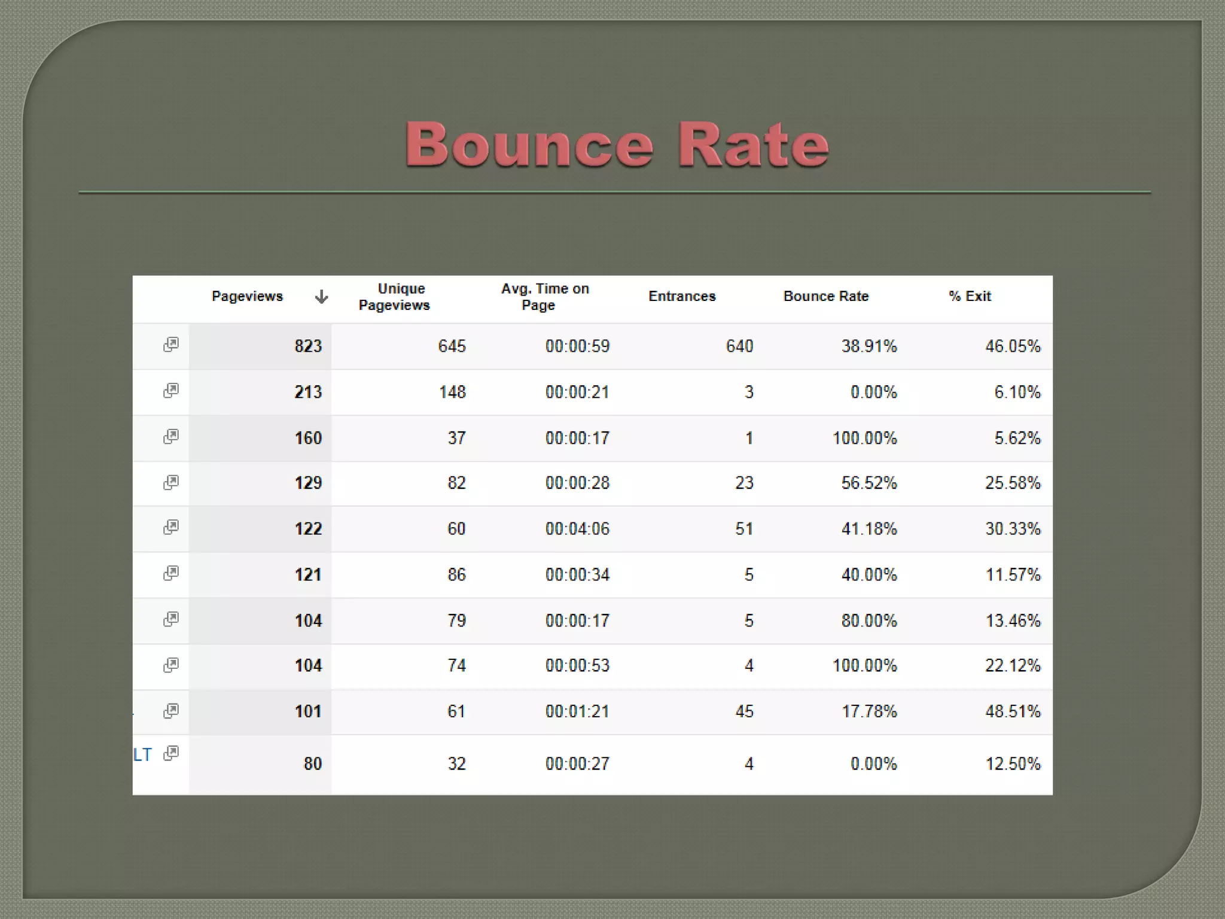Open external link icon in 79 unique pageviews row

pyautogui.click(x=171, y=619)
